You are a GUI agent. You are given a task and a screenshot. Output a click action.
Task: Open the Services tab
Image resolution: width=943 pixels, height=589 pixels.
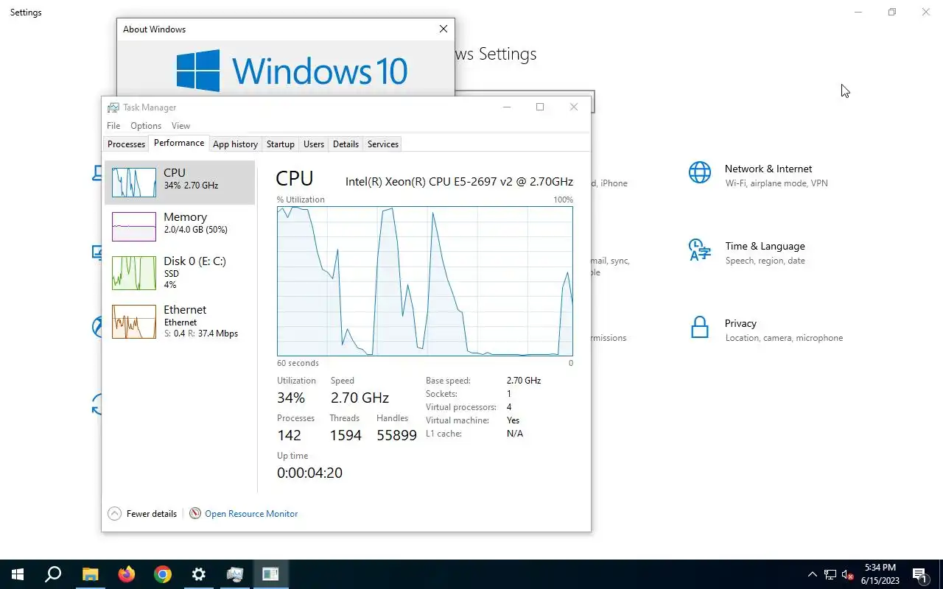[383, 144]
